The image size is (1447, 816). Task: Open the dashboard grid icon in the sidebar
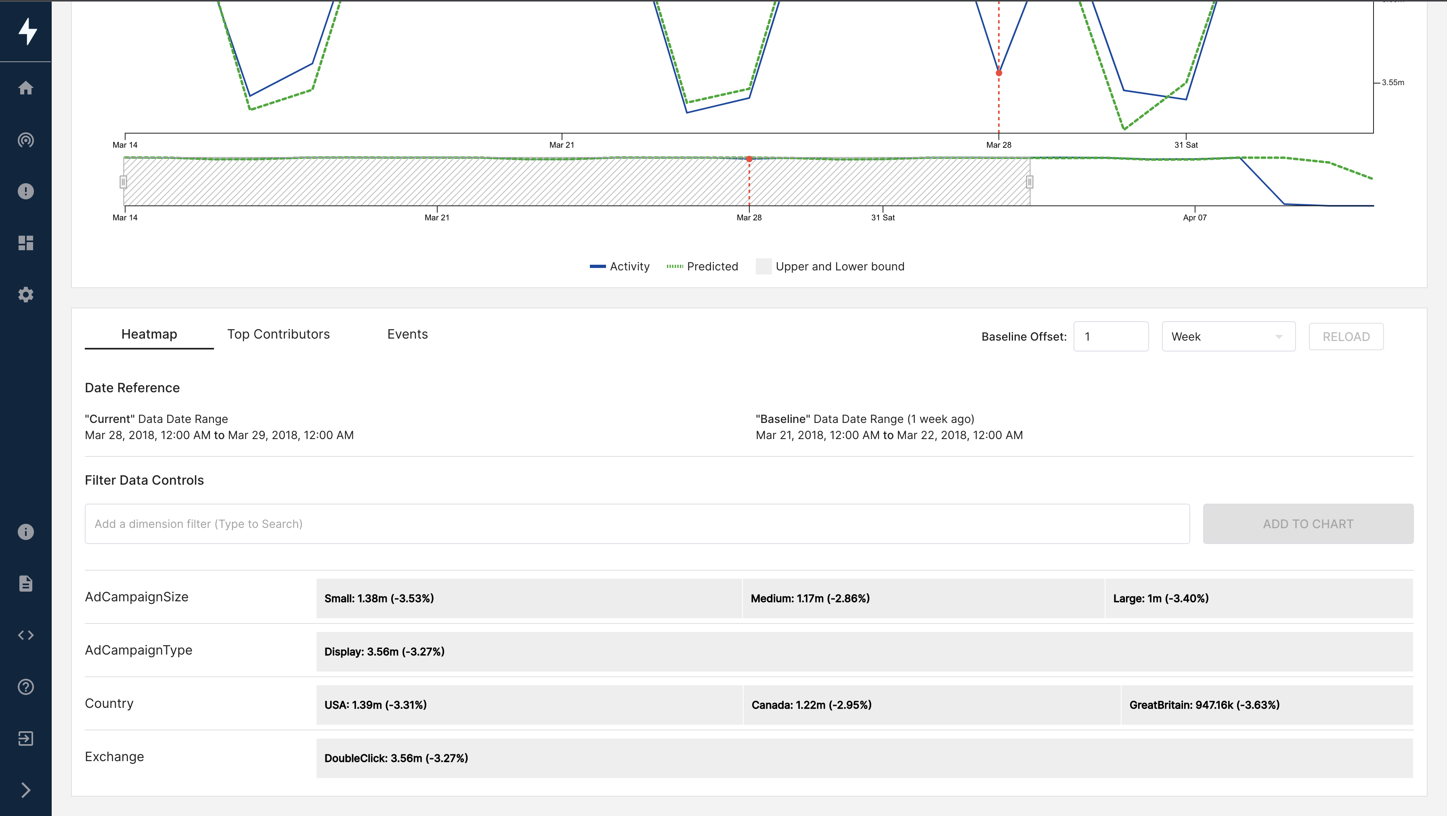(26, 243)
